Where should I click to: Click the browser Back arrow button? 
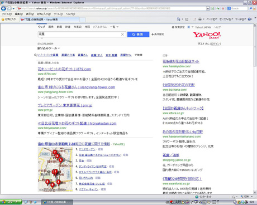pos(3,8)
